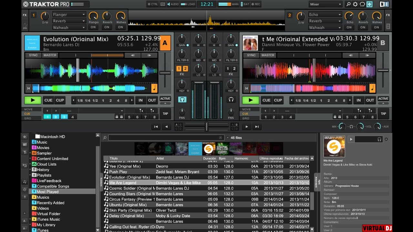Activate headphone cue on deck A channel

click(182, 100)
